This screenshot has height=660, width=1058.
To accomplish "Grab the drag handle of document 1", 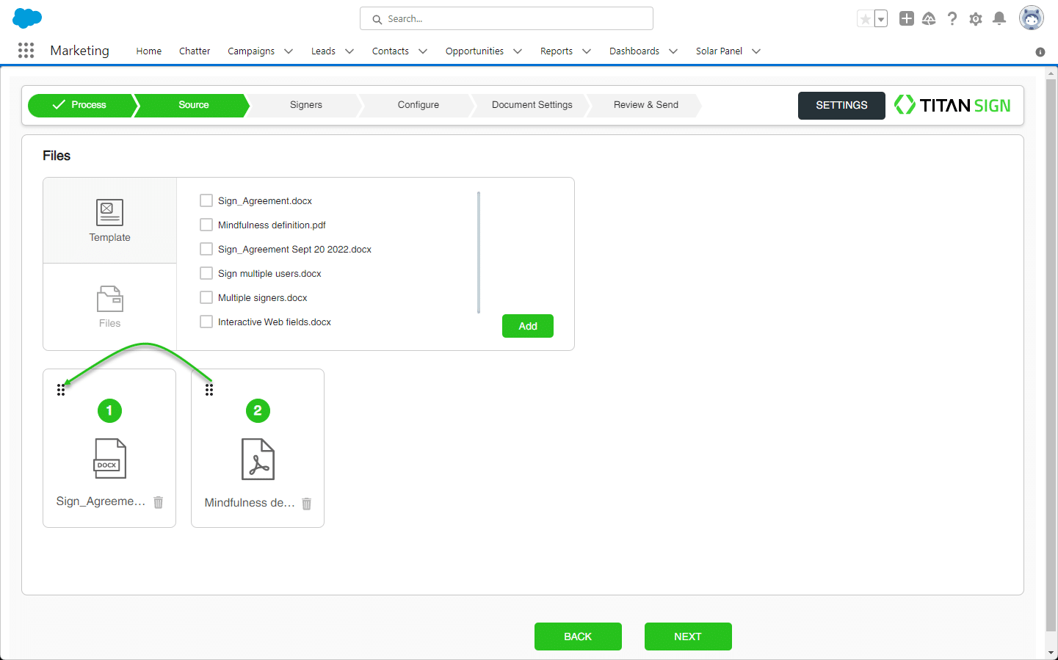I will pos(61,390).
